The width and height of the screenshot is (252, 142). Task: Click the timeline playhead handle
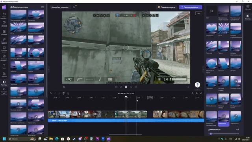tap(126, 97)
